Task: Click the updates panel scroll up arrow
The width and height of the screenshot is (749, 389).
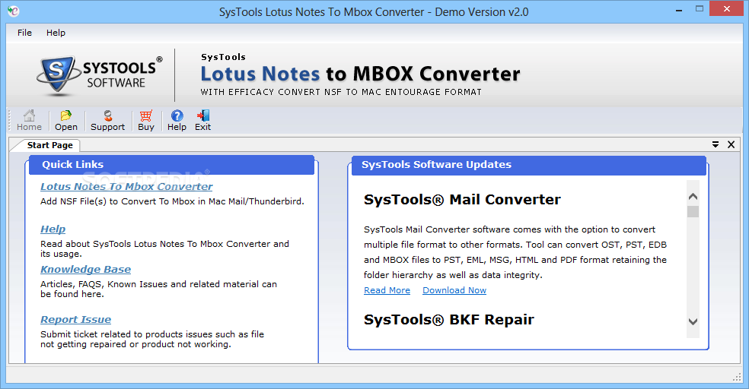Action: tap(693, 197)
